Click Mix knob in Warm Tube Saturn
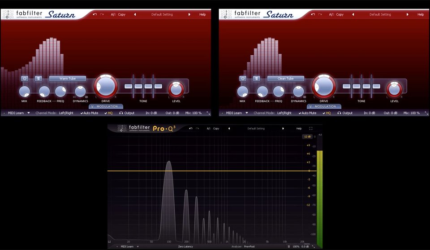 point(24,92)
